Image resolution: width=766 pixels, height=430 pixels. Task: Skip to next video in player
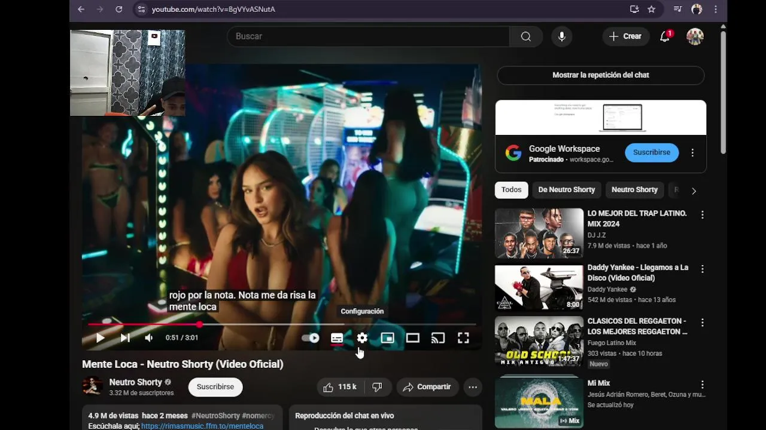[125, 338]
